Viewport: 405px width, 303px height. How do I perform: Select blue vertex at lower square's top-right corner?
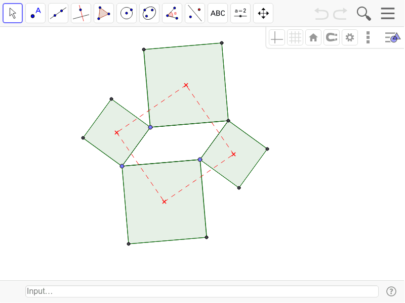tap(200, 160)
